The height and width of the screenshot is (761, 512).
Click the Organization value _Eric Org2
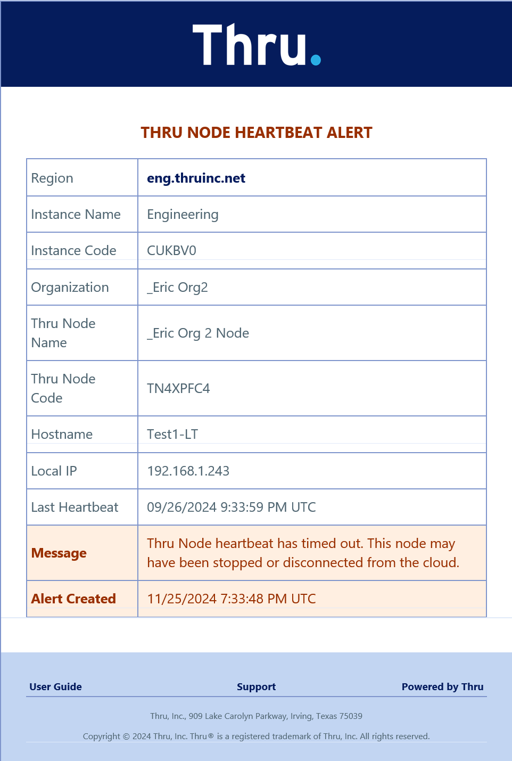[x=177, y=287]
